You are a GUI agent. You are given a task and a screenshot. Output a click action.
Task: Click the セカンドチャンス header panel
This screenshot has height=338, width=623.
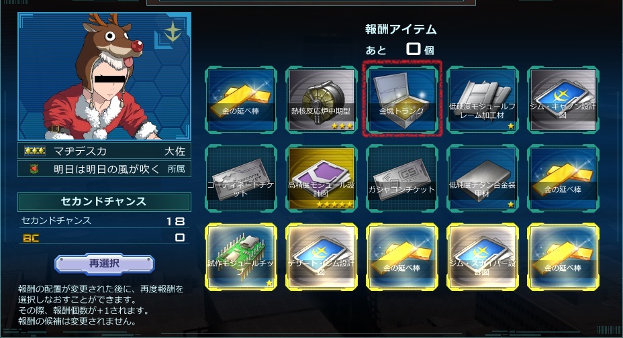tap(105, 202)
